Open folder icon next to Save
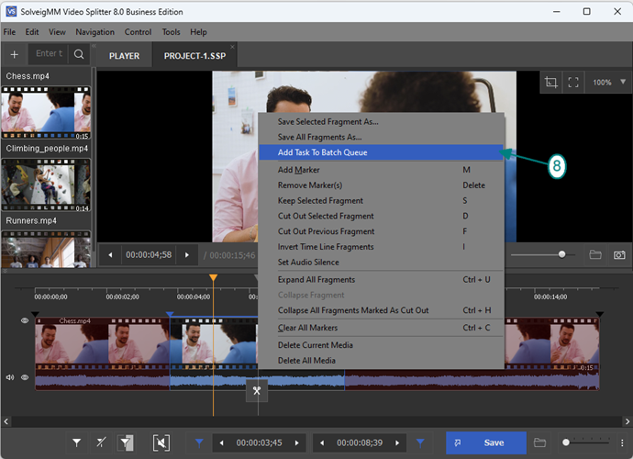 pyautogui.click(x=539, y=442)
